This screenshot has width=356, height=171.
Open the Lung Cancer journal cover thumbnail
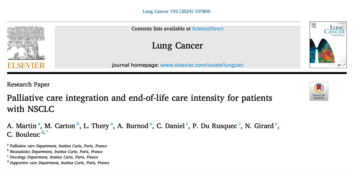[x=328, y=45]
